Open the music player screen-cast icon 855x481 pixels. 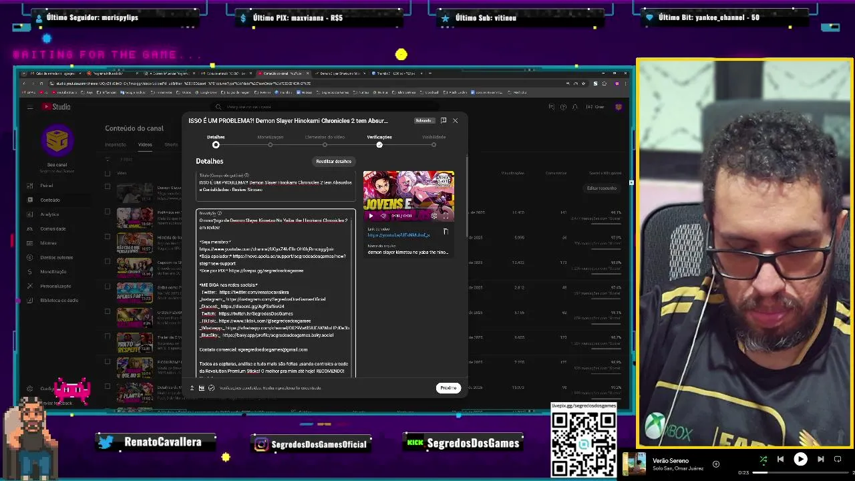pos(838,459)
